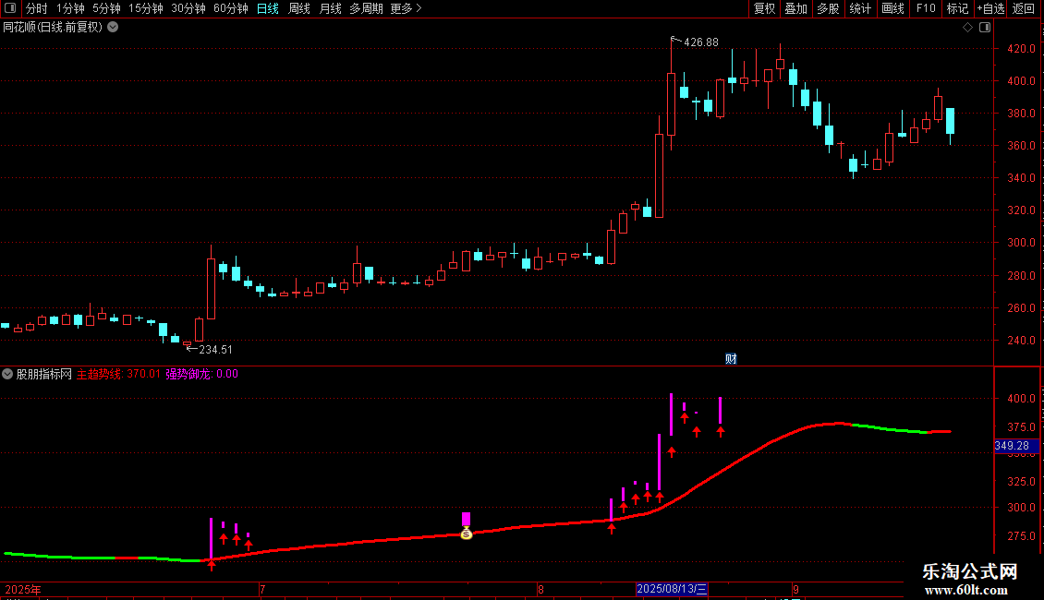Click the 标记 mark button
Viewport: 1044px width, 600px height.
click(957, 8)
